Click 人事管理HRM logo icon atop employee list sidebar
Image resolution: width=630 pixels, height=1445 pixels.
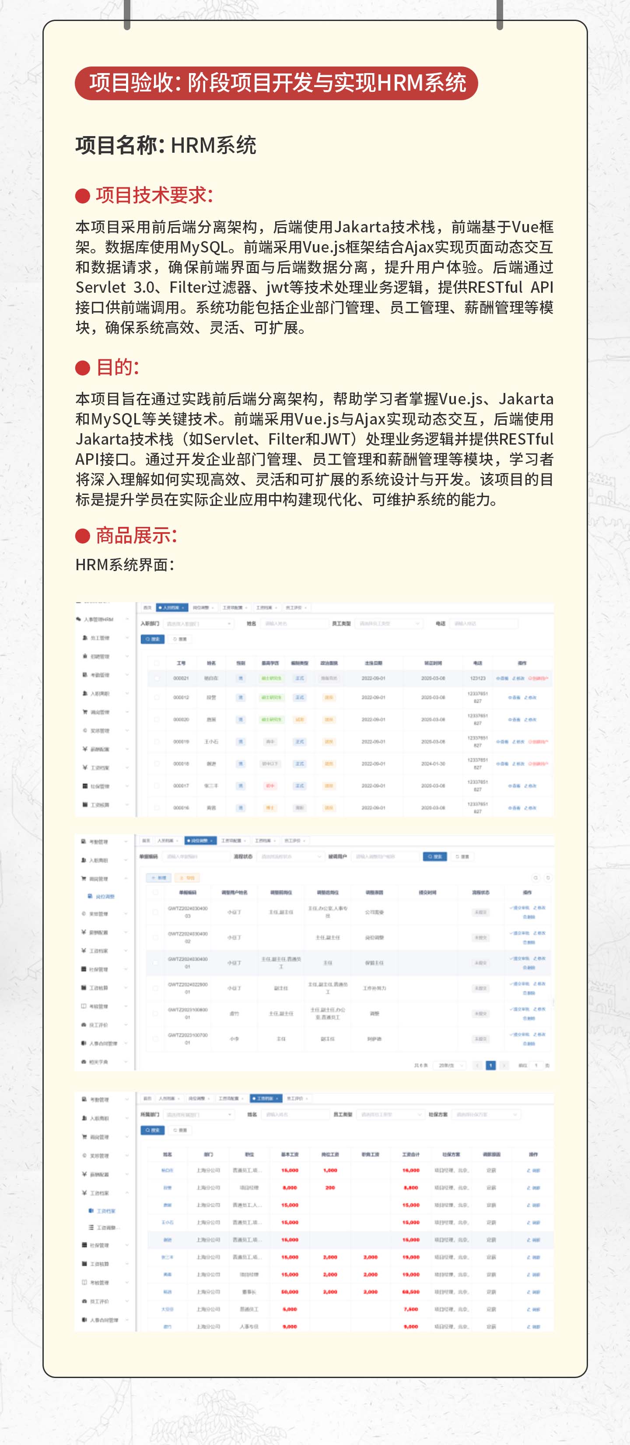(79, 619)
